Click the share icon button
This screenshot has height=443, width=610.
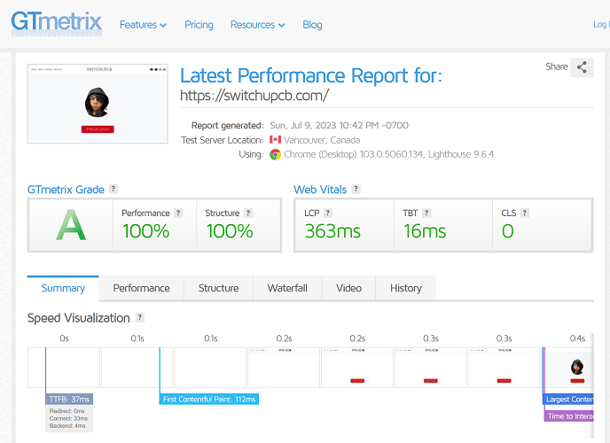tap(582, 67)
